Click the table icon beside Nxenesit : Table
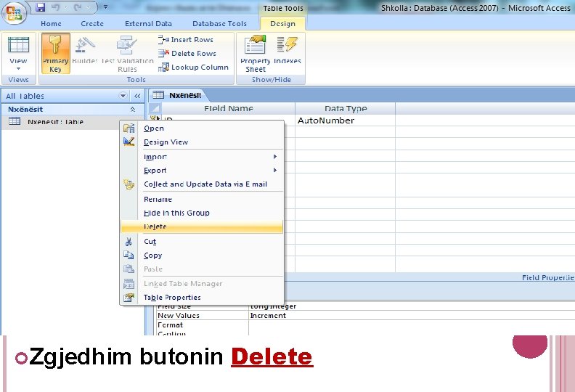This screenshot has height=392, width=575. pyautogui.click(x=15, y=121)
